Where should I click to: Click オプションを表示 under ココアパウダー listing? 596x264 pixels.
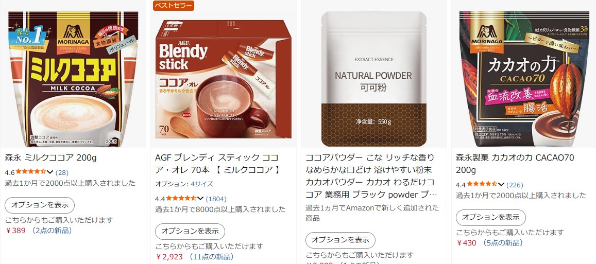click(340, 240)
